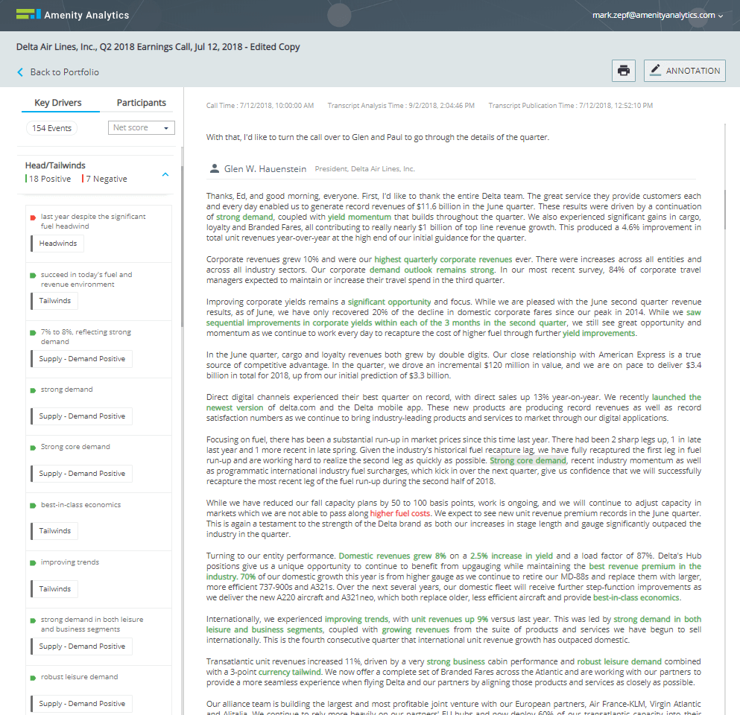Click highlighted 'currency tailwind' phrase
This screenshot has width=740, height=715.
(x=289, y=672)
